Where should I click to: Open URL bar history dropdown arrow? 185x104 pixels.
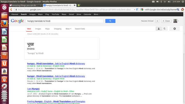point(135,10)
